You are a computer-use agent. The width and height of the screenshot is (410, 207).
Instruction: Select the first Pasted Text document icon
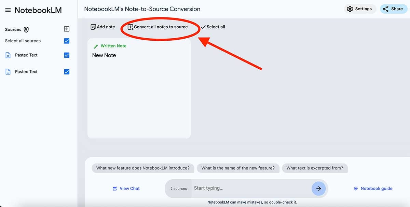tap(8, 55)
